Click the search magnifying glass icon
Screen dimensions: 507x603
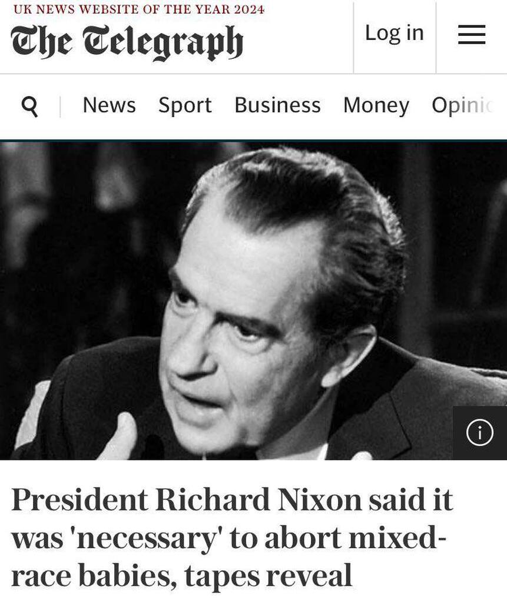(x=29, y=107)
